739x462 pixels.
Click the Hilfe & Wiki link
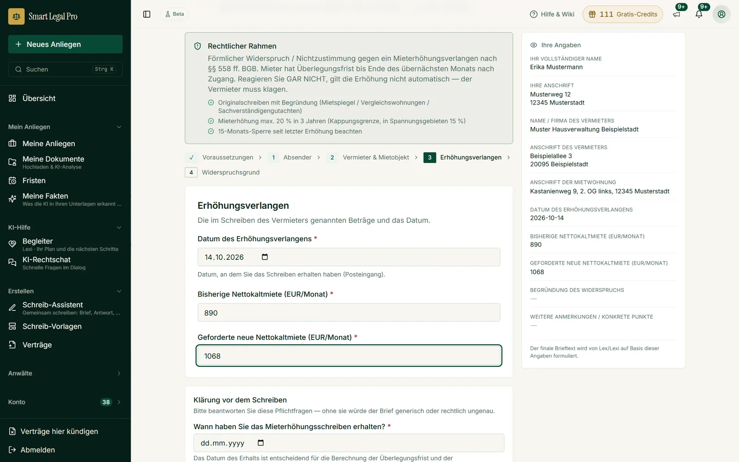(552, 14)
